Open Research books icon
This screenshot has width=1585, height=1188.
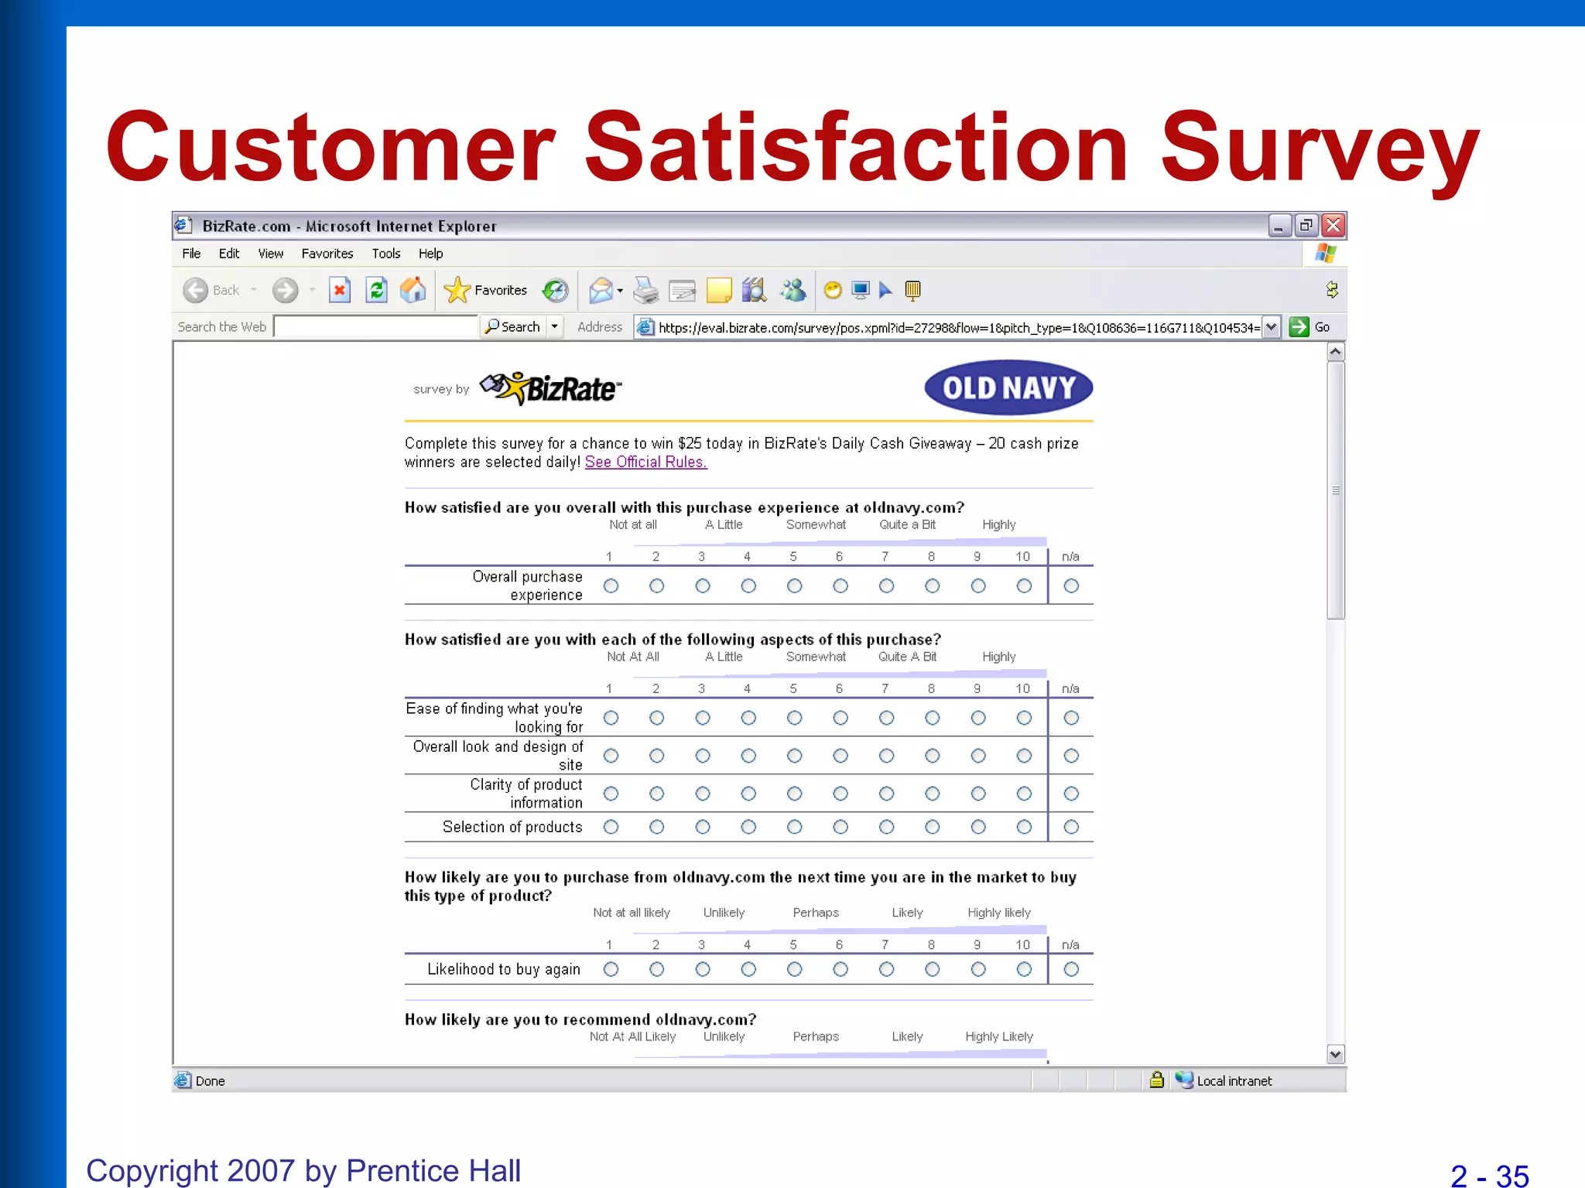tap(755, 290)
